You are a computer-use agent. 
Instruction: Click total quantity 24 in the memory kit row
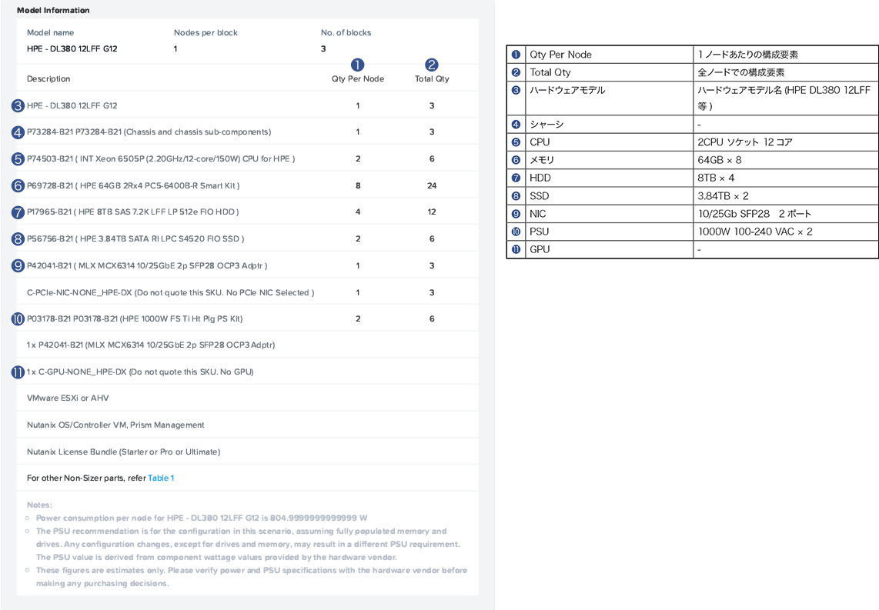click(x=432, y=186)
